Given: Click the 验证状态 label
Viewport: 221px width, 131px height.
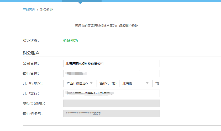Looking at the screenshot, I should [31, 41].
